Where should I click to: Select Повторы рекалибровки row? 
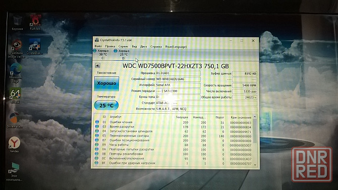(x=174, y=154)
